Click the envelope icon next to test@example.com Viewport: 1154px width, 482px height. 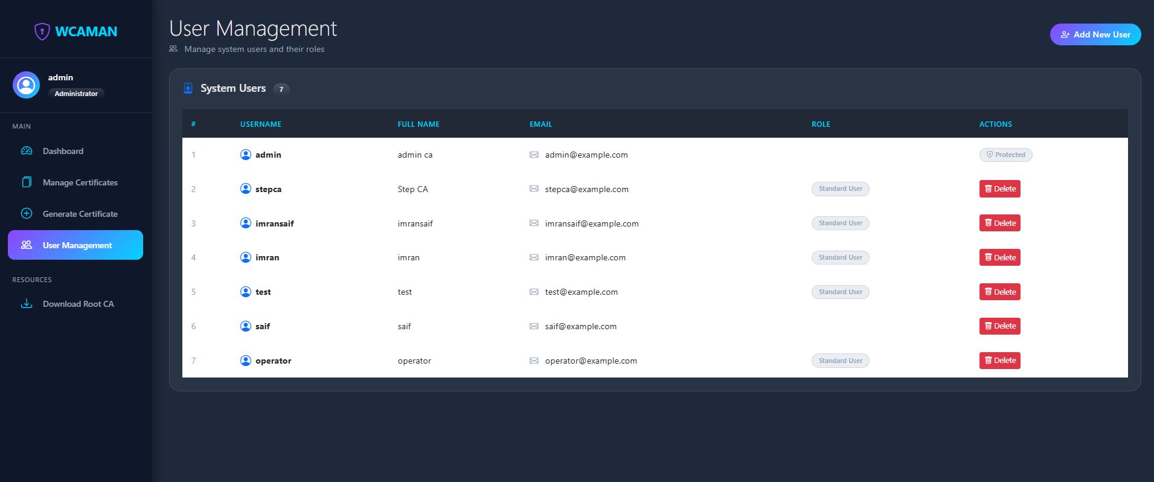534,292
